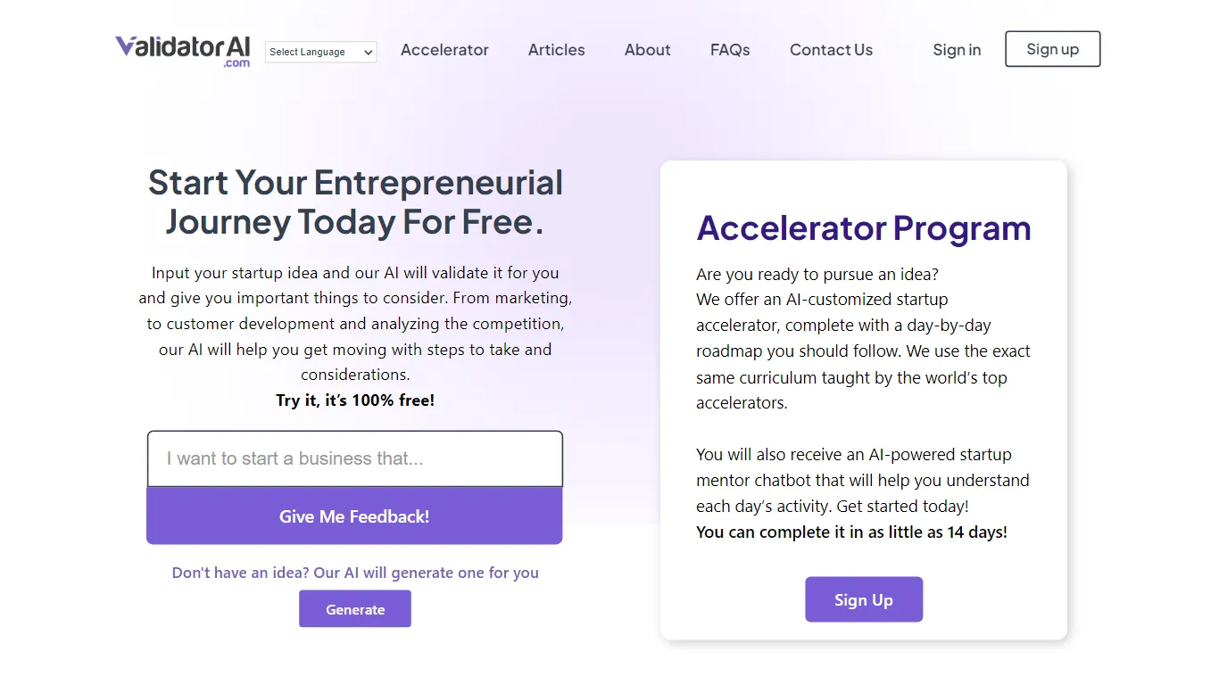The image size is (1219, 685).
Task: Open the Contact Us page
Action: pyautogui.click(x=831, y=50)
